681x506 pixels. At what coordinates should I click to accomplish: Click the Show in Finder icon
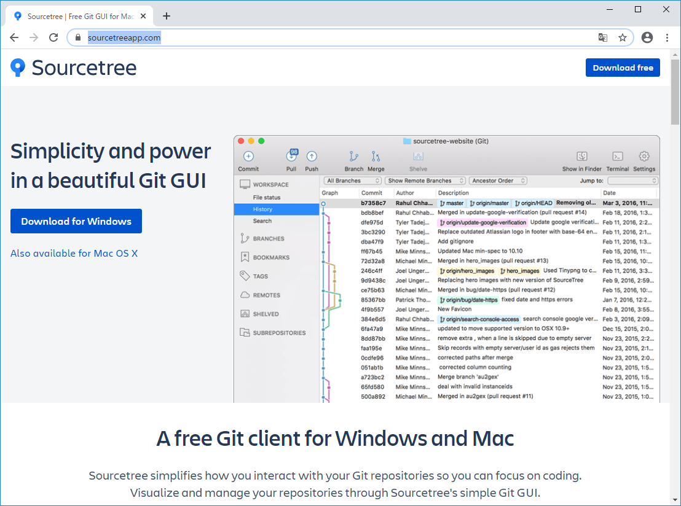point(582,156)
